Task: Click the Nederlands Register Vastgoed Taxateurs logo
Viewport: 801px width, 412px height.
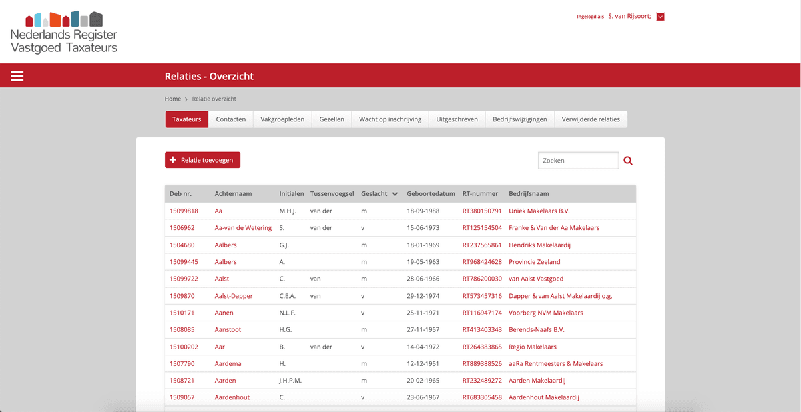Action: (x=64, y=32)
